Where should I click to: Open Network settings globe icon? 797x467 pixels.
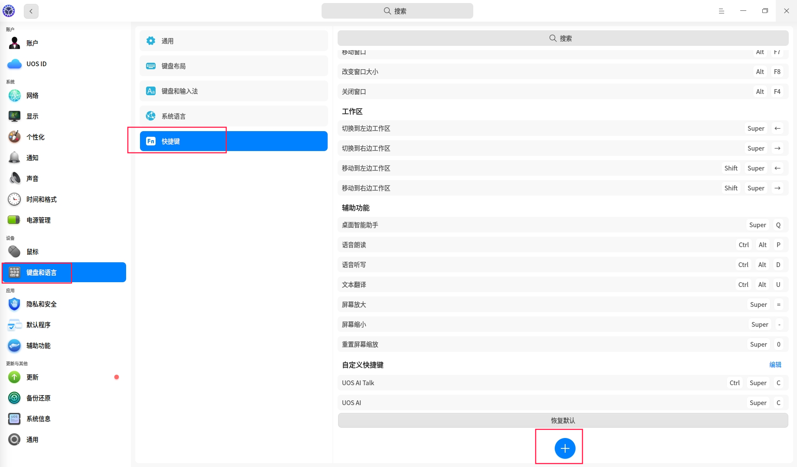click(14, 96)
